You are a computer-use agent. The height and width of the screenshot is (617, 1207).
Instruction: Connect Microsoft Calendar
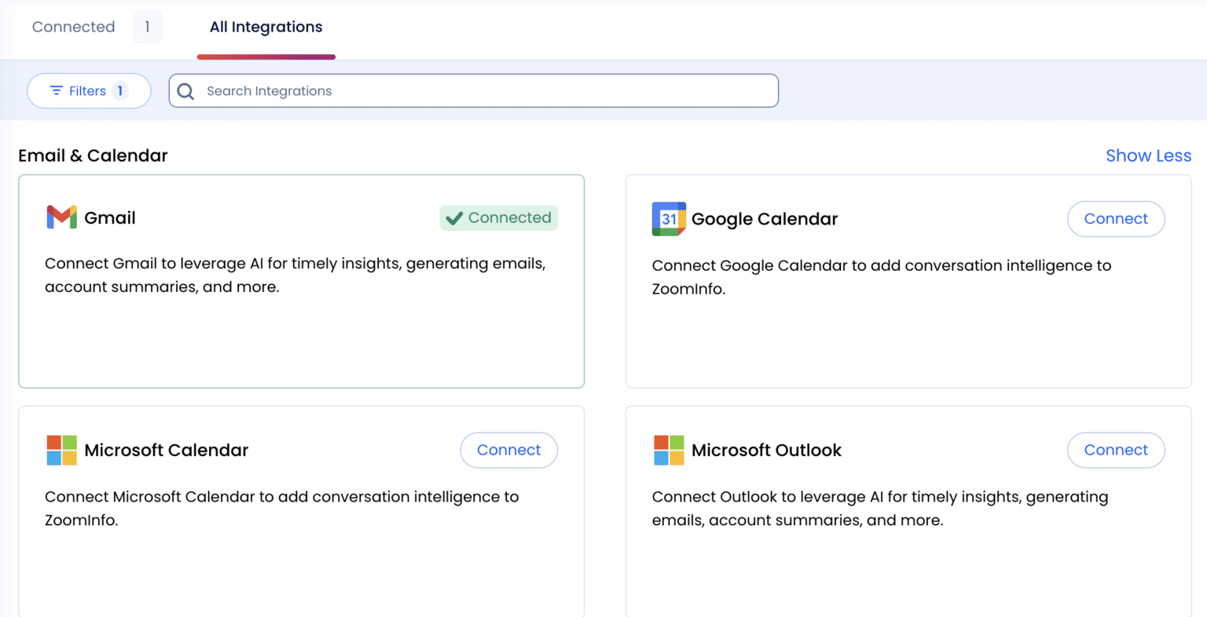click(508, 450)
